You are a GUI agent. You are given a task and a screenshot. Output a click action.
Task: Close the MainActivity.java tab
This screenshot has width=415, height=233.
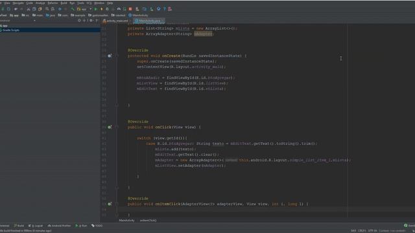click(x=163, y=21)
